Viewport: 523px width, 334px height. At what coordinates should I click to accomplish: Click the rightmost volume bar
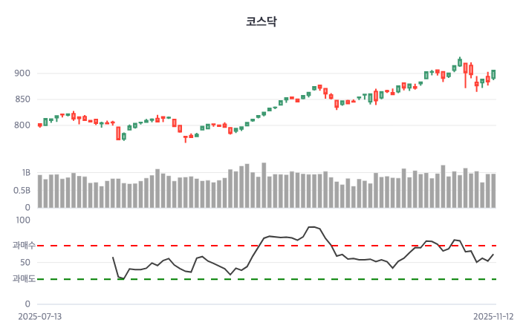coord(493,191)
